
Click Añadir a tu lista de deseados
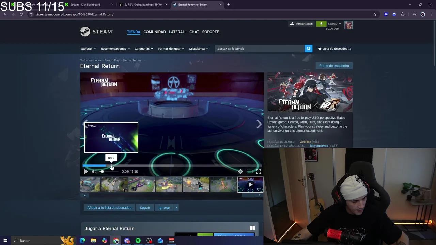(x=109, y=208)
